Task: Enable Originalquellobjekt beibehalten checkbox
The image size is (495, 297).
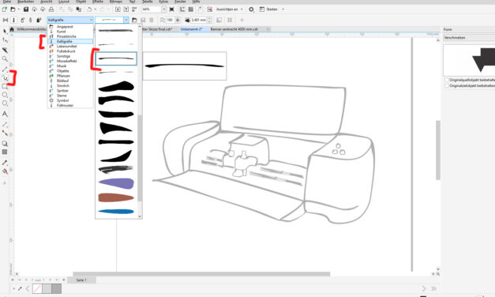Action: pos(447,80)
